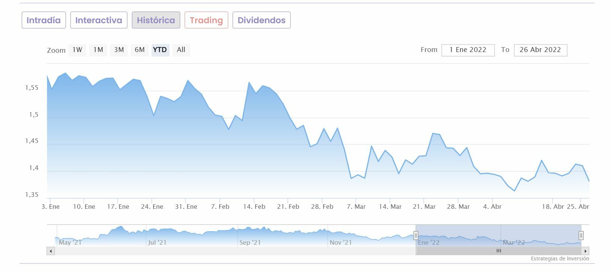This screenshot has height=272, width=611.
Task: Switch to the Interactiva tab
Action: tap(99, 20)
